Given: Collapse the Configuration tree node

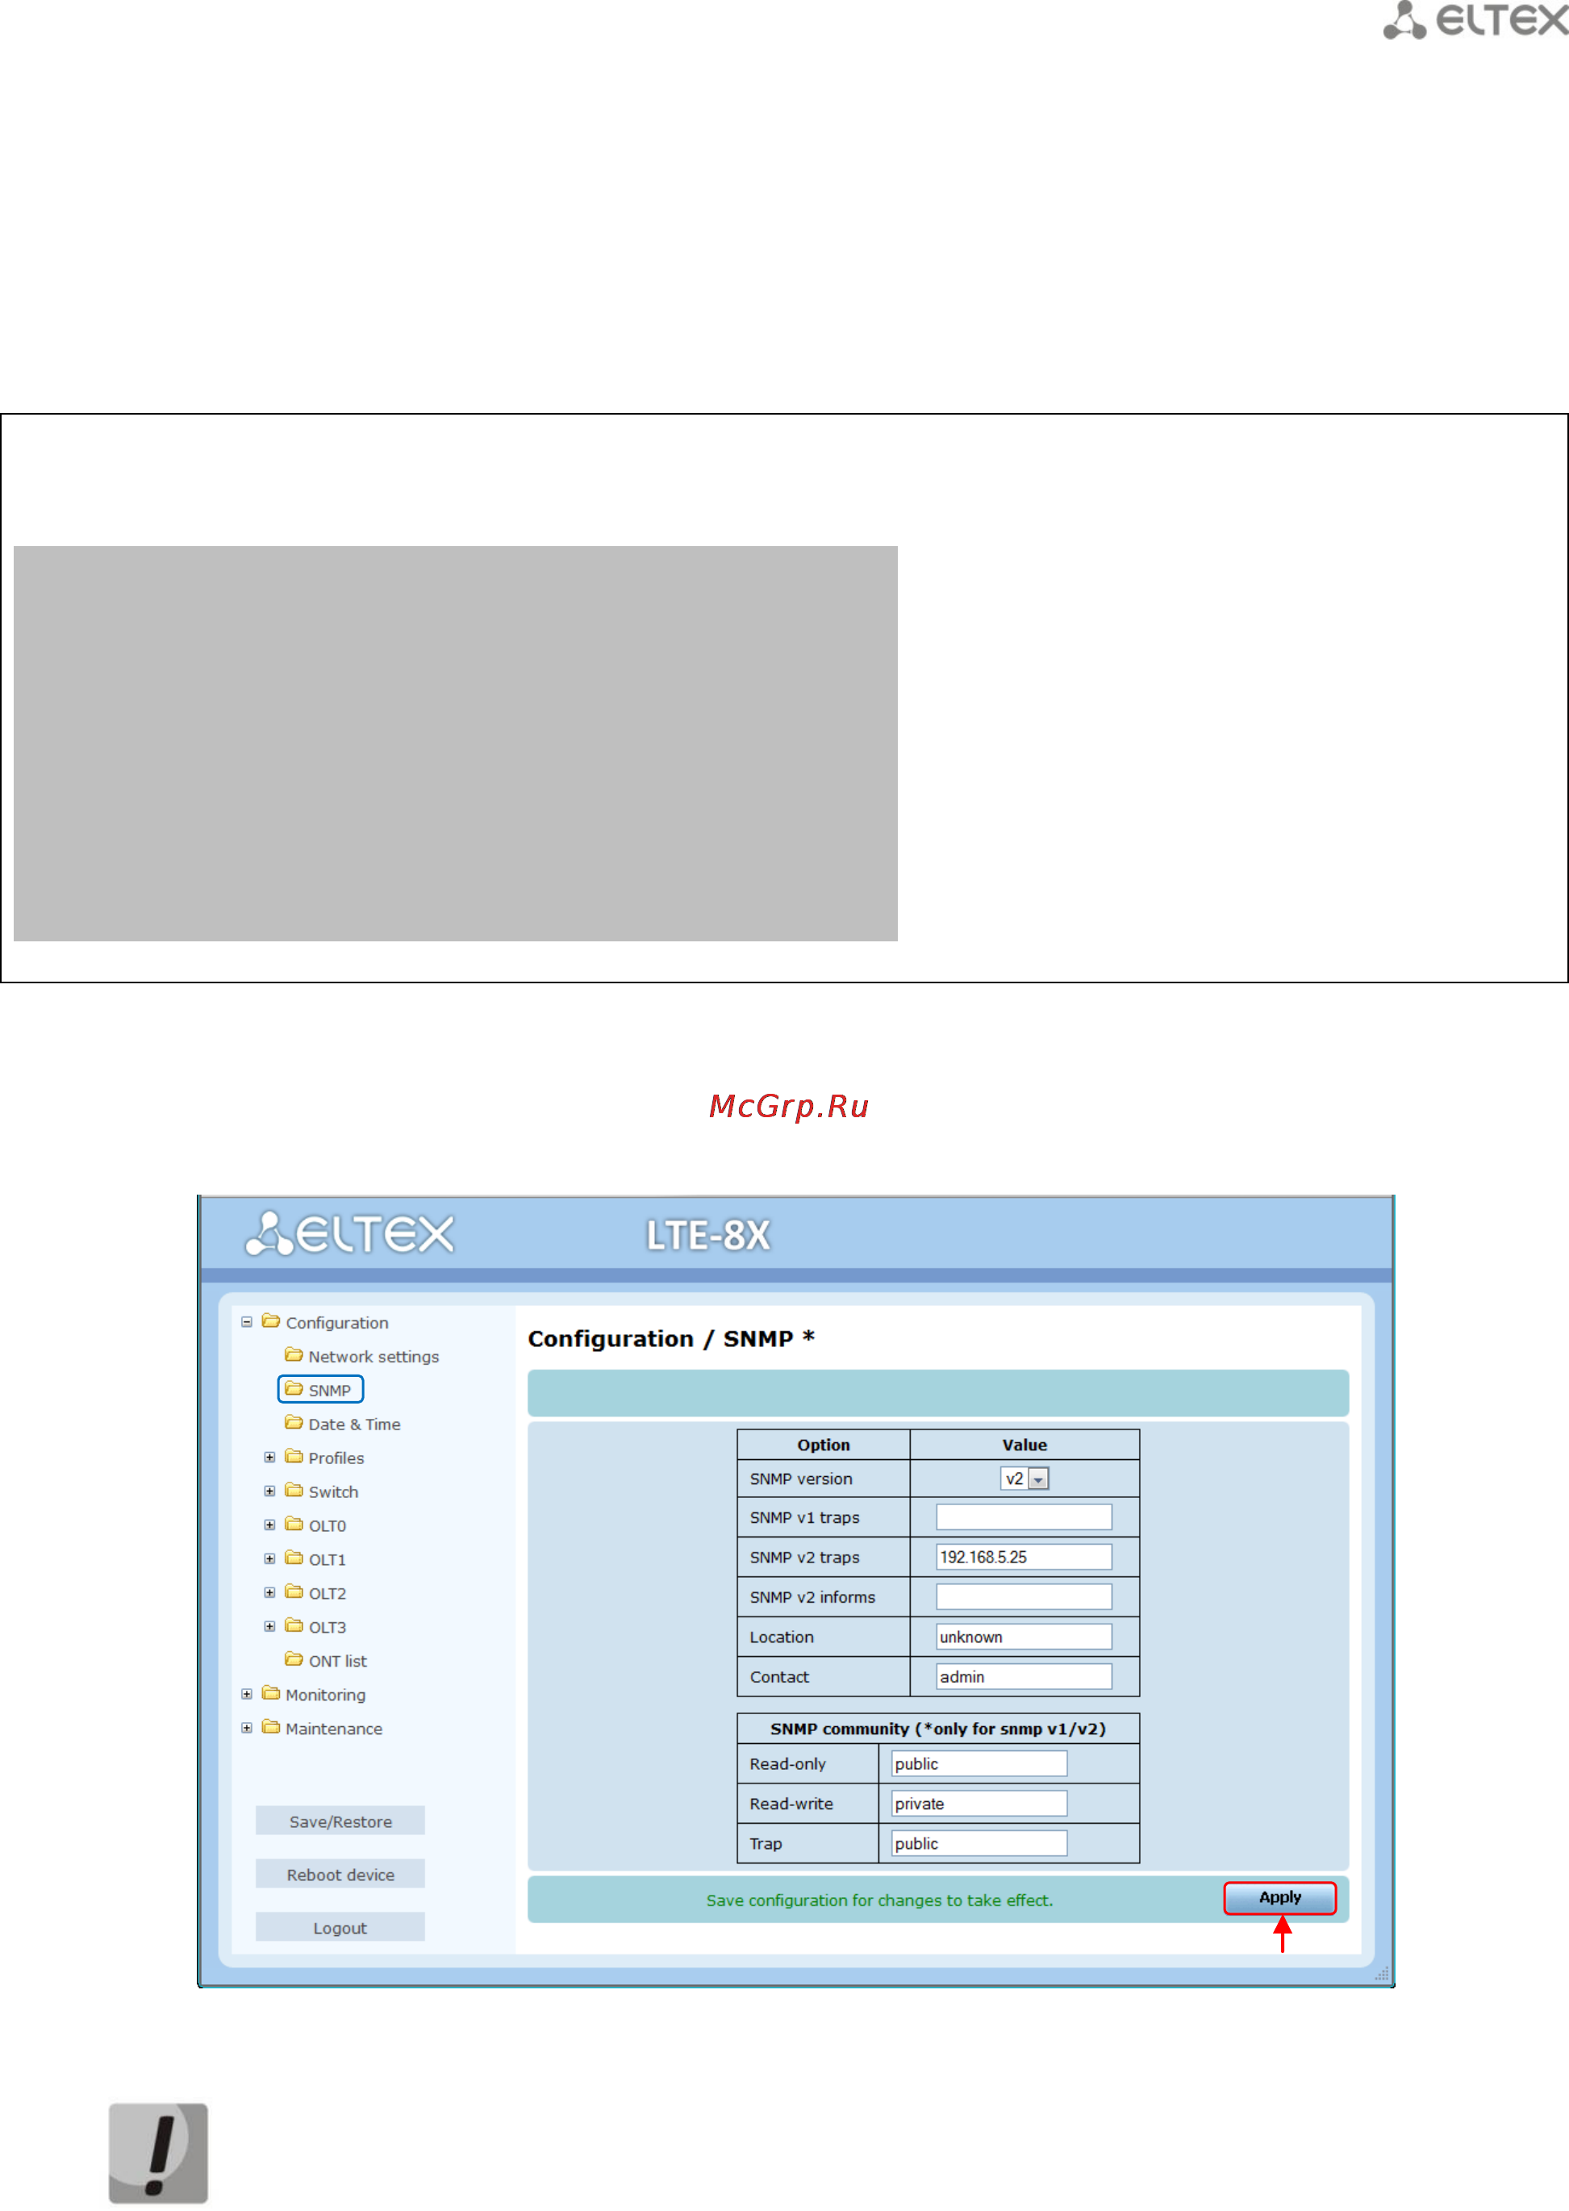Looking at the screenshot, I should pos(246,1321).
